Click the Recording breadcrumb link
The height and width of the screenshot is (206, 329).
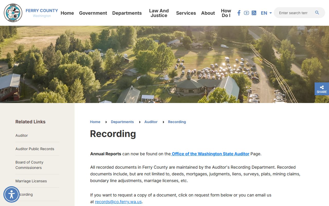coord(177,122)
